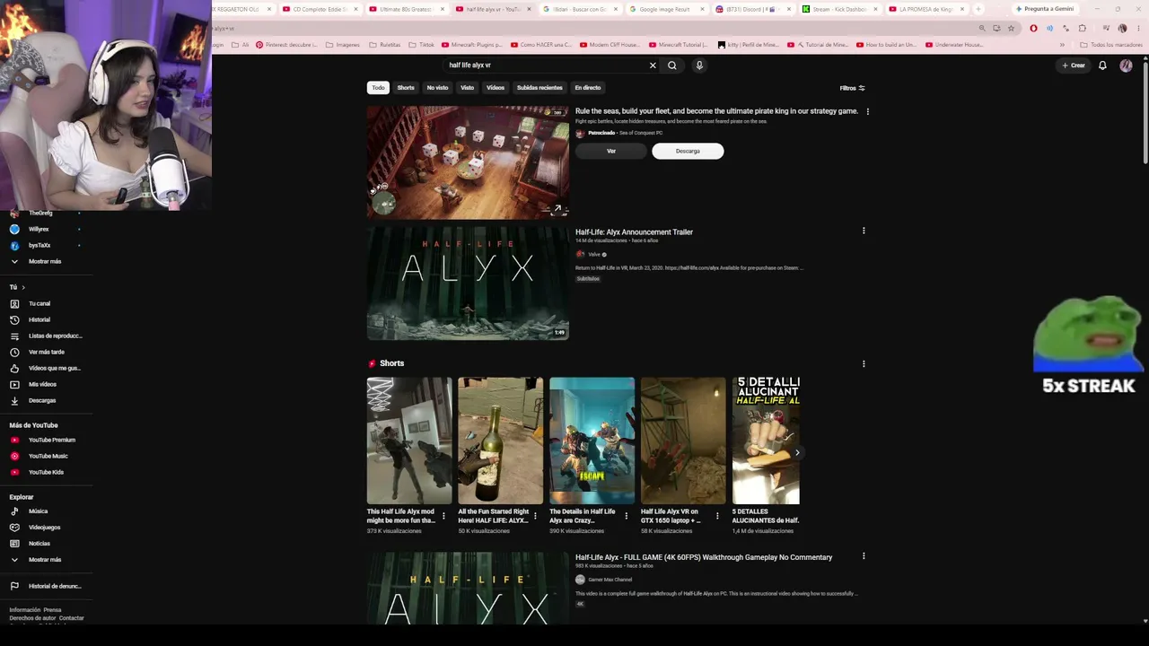
Task: Select the Subidas recientes filter chip
Action: 539,88
